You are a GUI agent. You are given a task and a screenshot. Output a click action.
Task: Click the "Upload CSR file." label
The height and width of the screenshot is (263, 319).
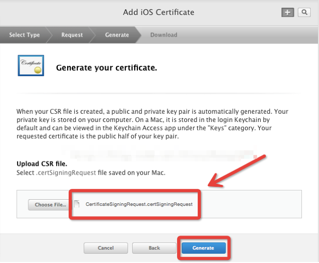[42, 164]
